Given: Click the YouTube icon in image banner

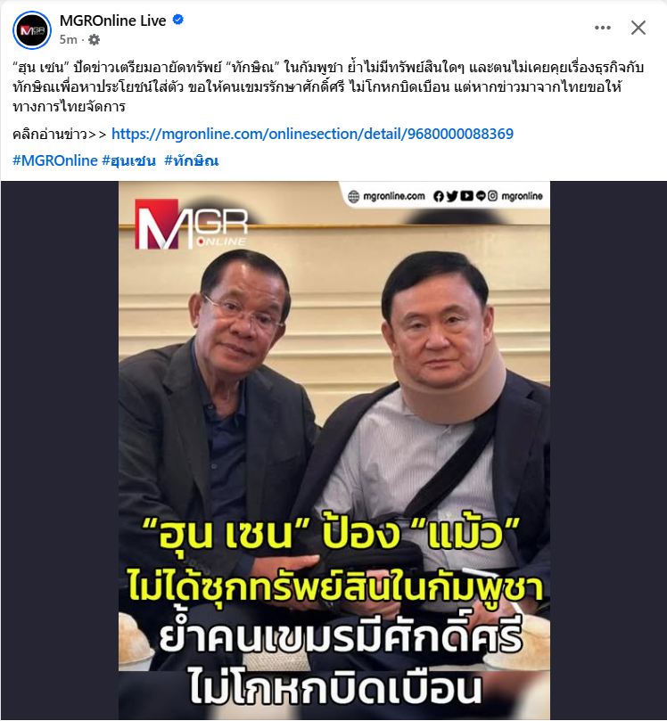Looking at the screenshot, I should click(466, 196).
